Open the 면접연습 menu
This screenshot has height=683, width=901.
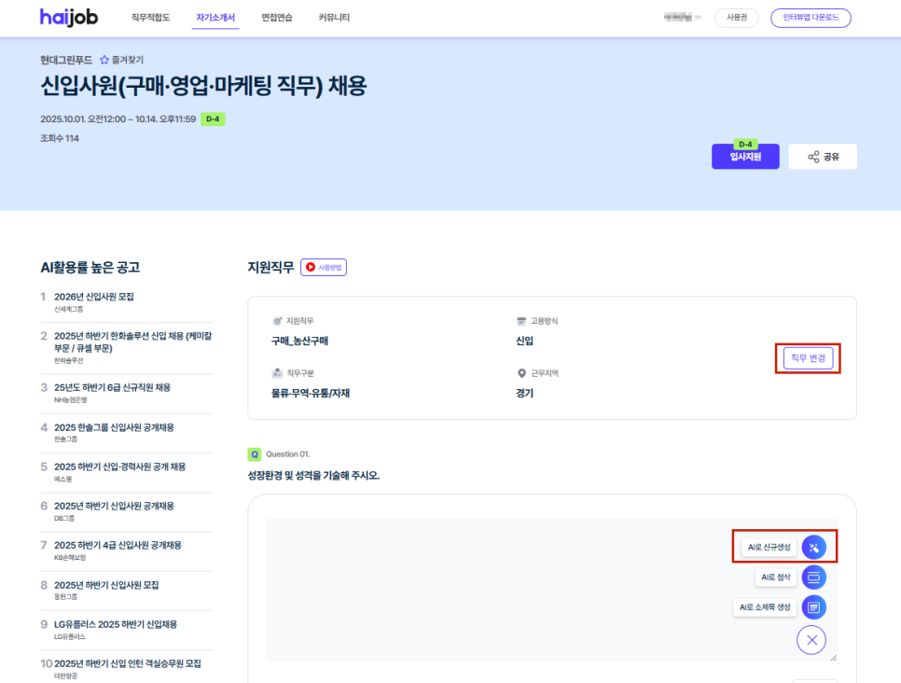pos(278,18)
